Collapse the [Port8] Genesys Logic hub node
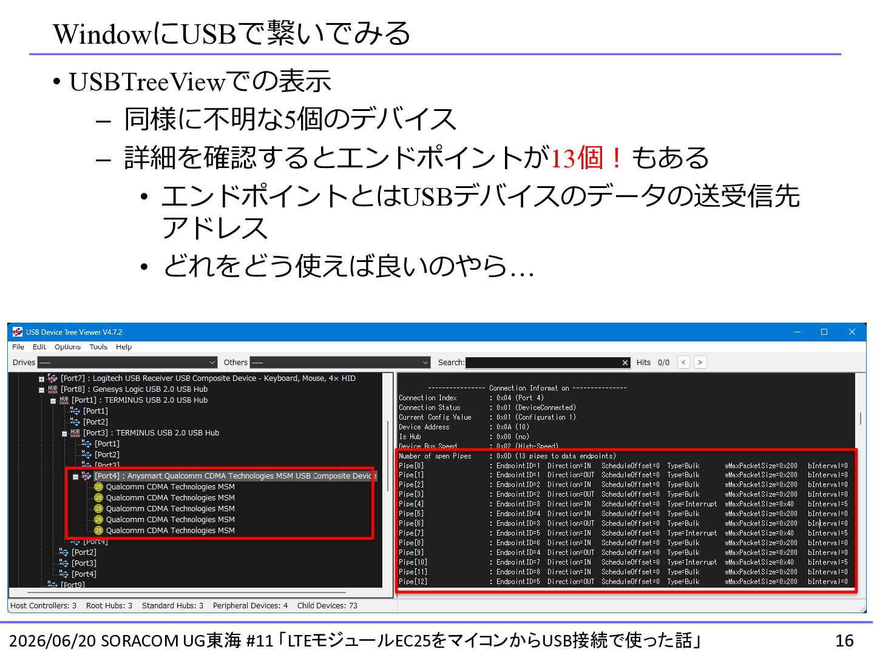 click(41, 390)
